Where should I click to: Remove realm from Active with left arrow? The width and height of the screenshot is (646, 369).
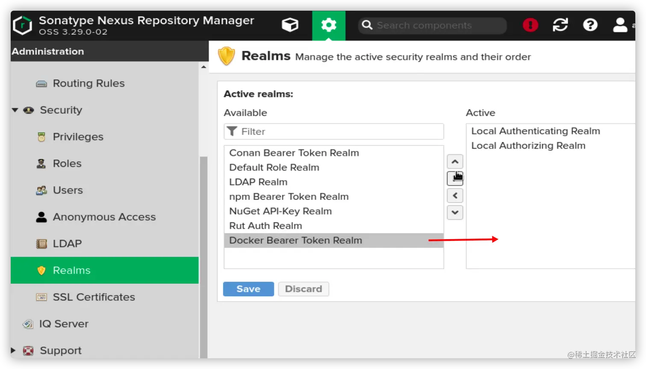(x=455, y=196)
